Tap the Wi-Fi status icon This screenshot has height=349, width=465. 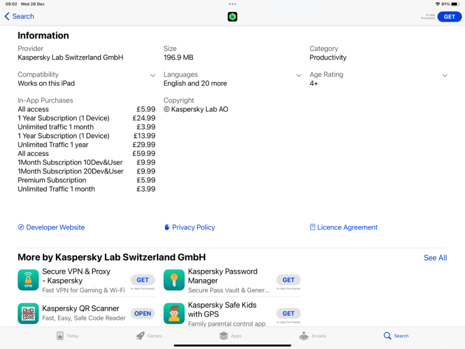coord(438,4)
